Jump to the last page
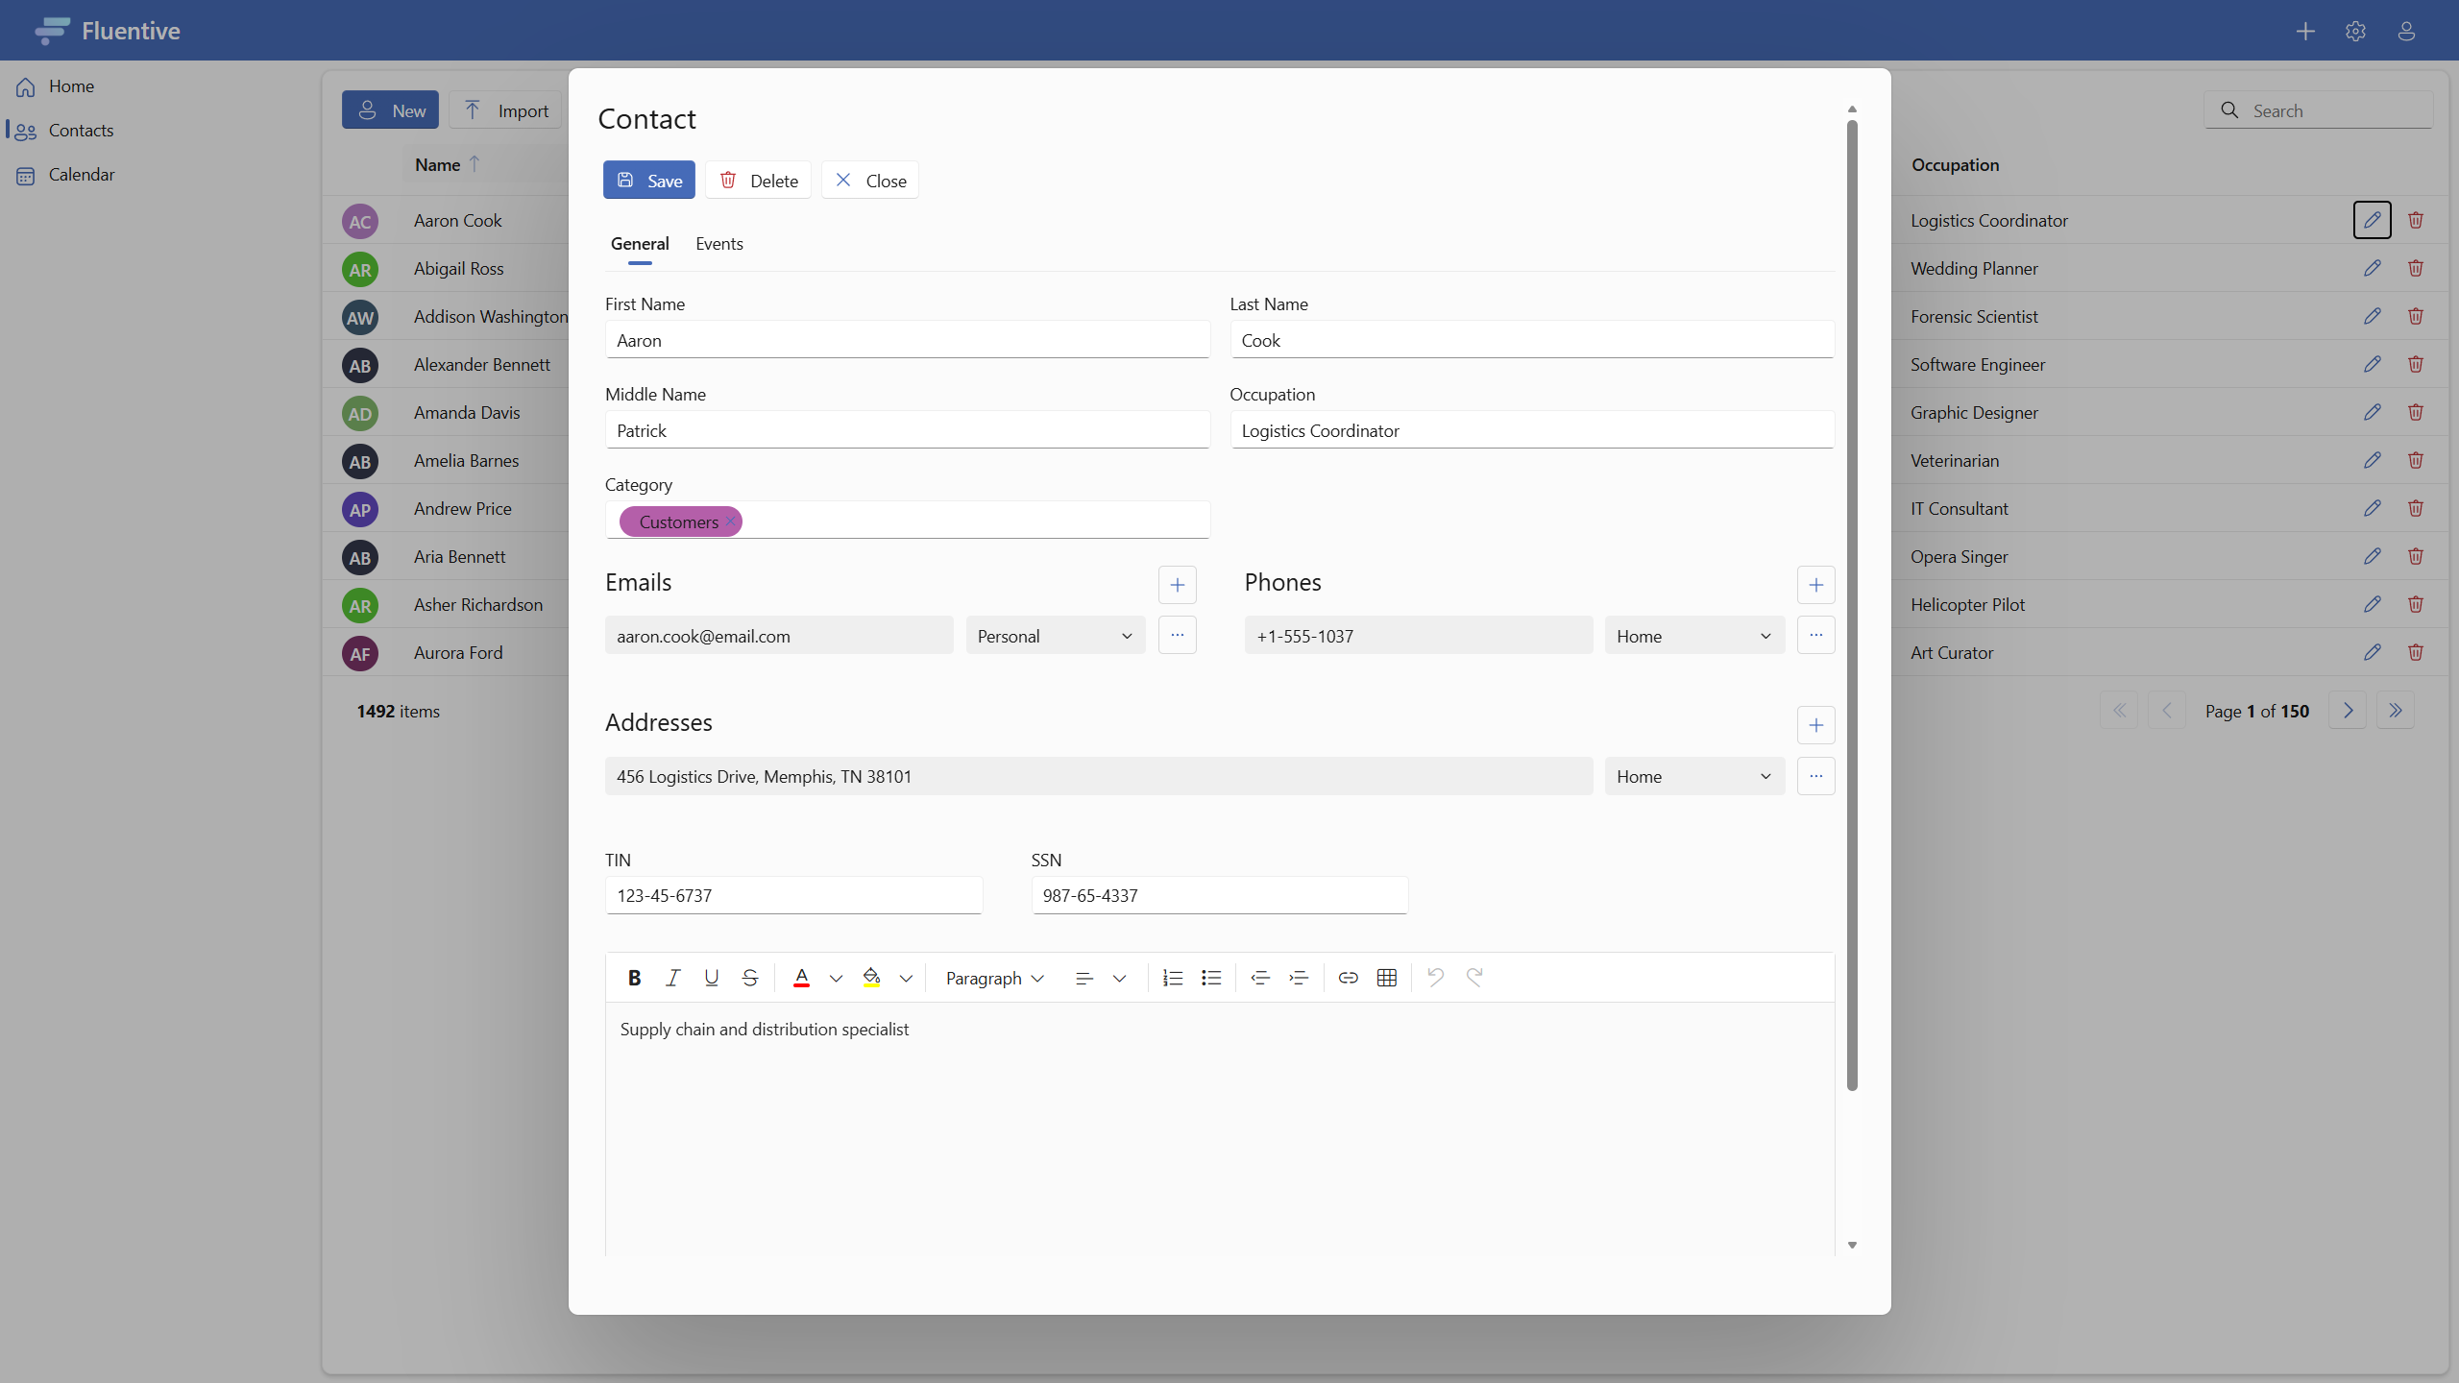 tap(2396, 711)
